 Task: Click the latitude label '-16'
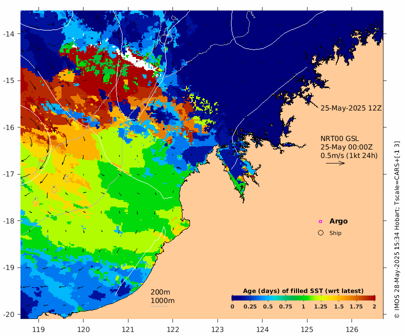click(8, 127)
